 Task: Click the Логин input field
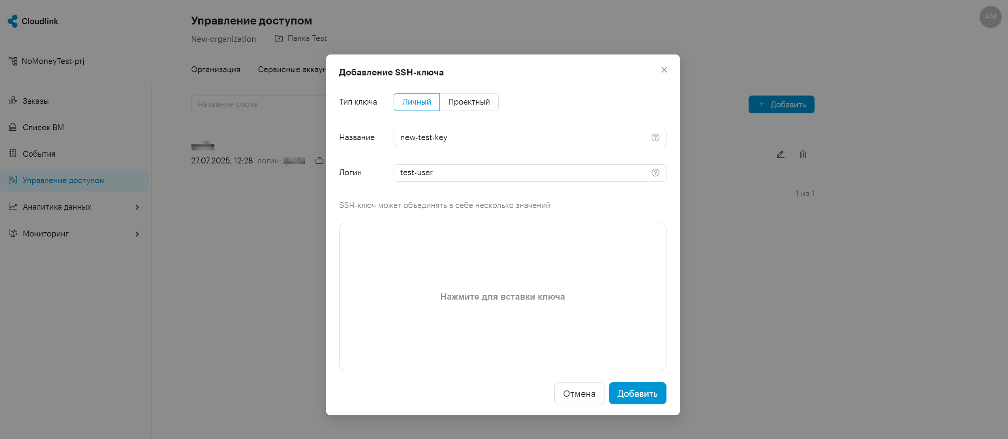click(530, 173)
